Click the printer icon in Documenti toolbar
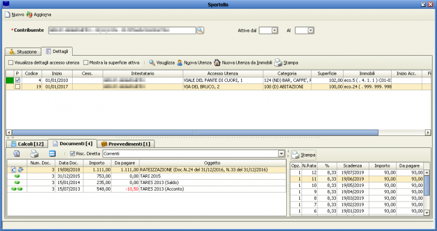This screenshot has width=437, height=231. [x=34, y=154]
